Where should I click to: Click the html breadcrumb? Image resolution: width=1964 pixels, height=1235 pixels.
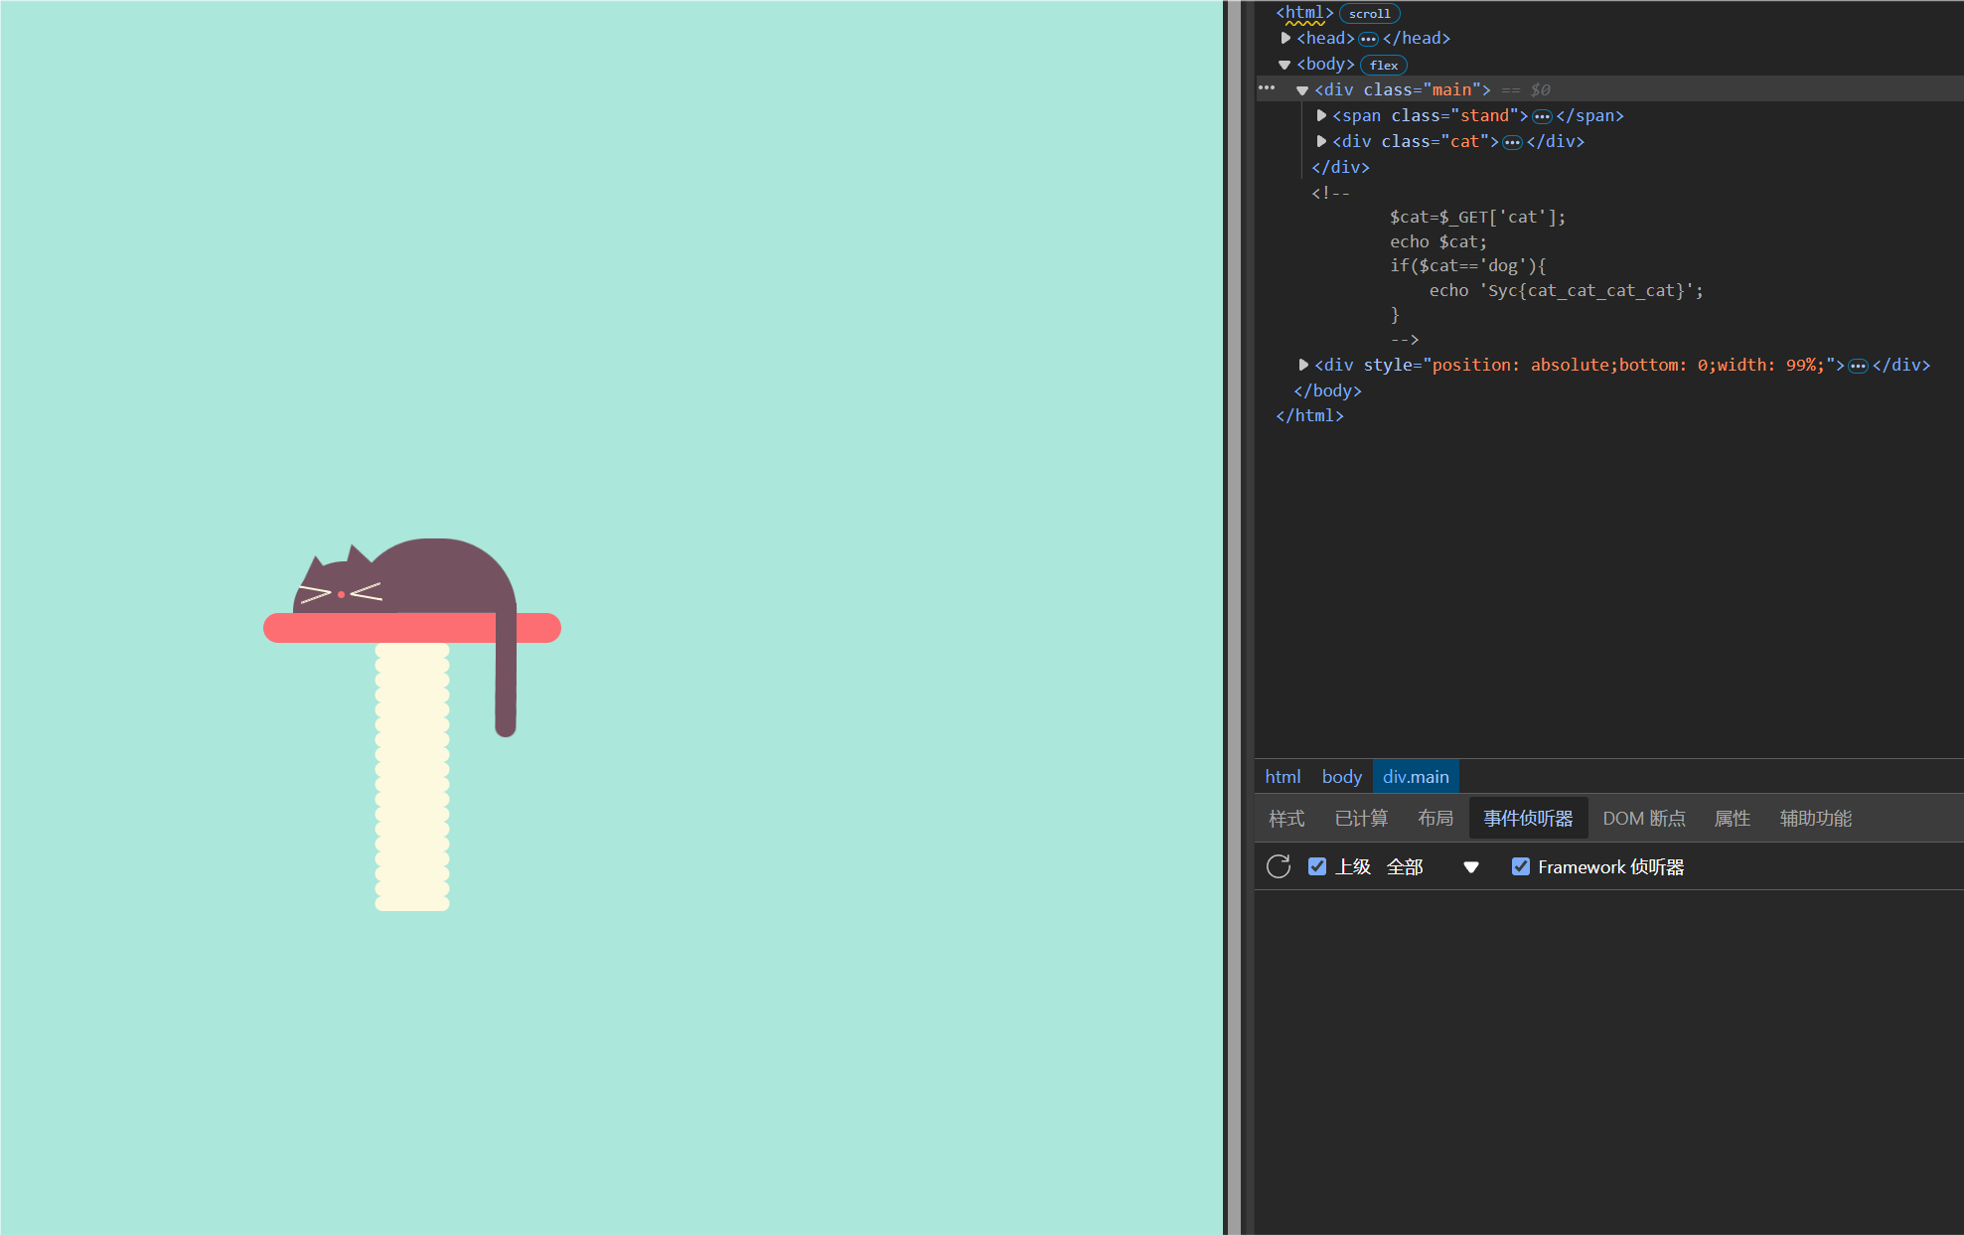click(1283, 776)
